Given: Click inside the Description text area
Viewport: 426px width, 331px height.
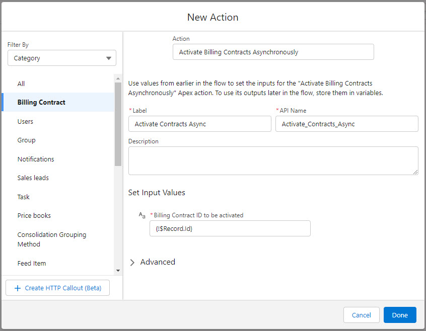Looking at the screenshot, I should (273, 161).
